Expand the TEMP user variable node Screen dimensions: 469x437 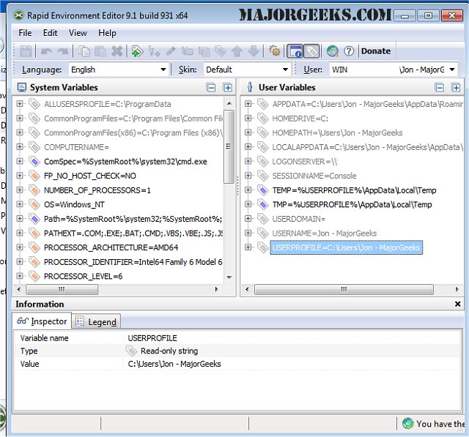248,190
